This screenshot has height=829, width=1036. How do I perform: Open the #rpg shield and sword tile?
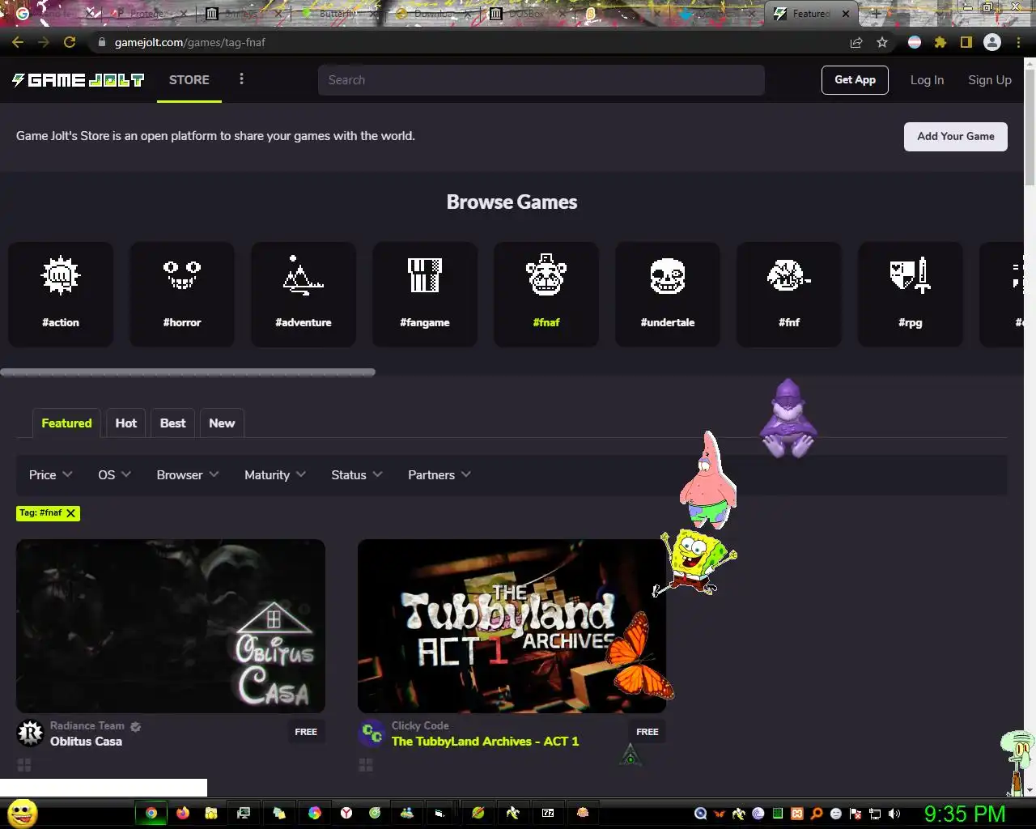click(911, 294)
